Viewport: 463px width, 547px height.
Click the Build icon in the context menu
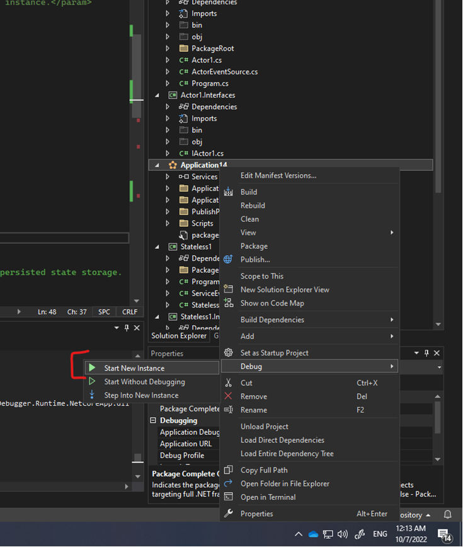coord(229,192)
